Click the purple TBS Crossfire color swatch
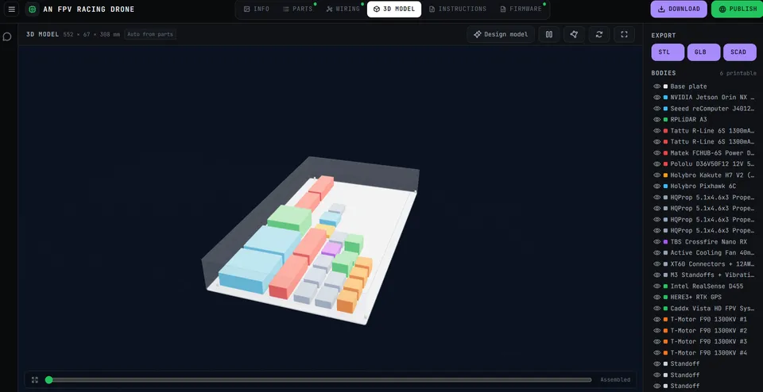 click(x=666, y=241)
